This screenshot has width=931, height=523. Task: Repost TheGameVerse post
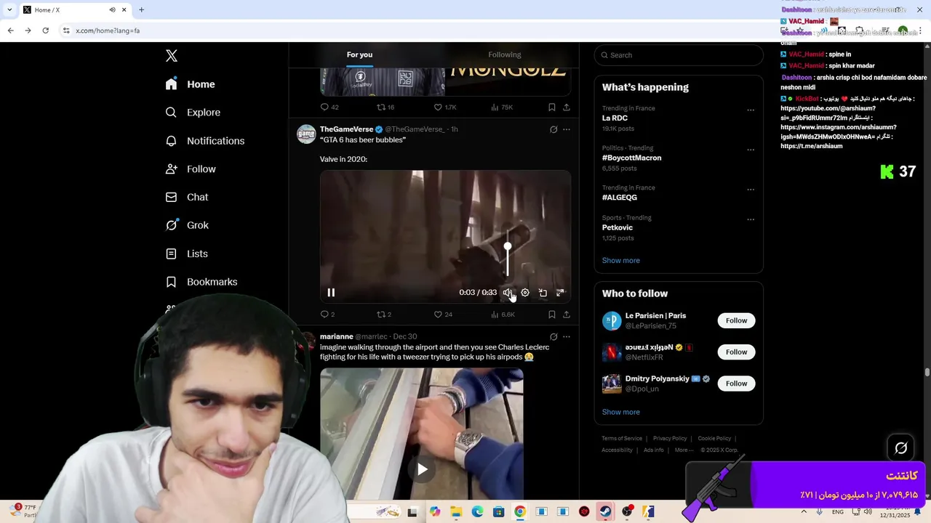coord(383,315)
